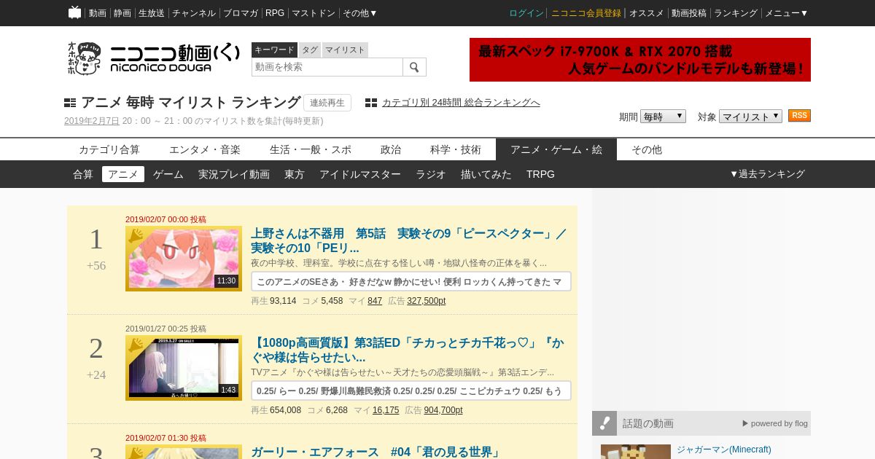Image resolution: width=875 pixels, height=459 pixels.
Task: Click the comment box under 上野さんは不器用
Action: coord(411,281)
